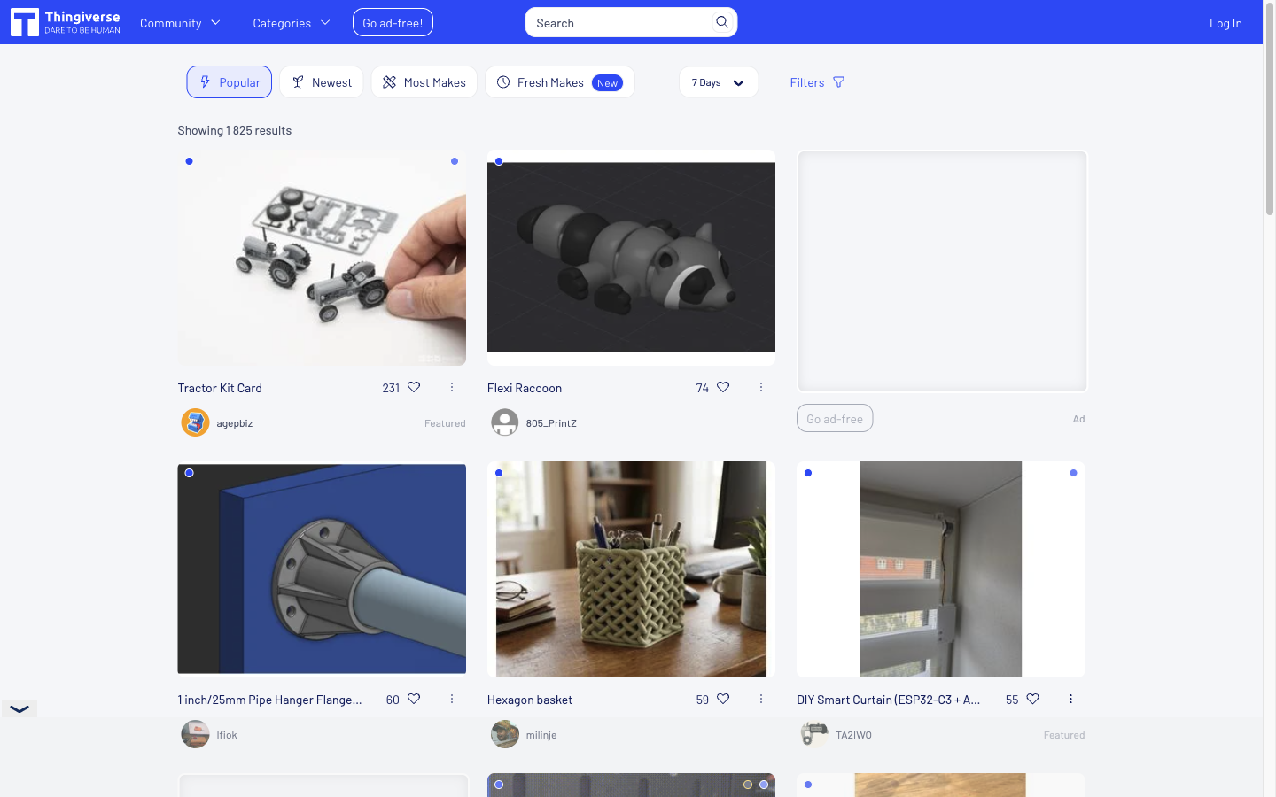Expand the bottom-left collapse chevron
The width and height of the screenshot is (1276, 797).
(19, 708)
